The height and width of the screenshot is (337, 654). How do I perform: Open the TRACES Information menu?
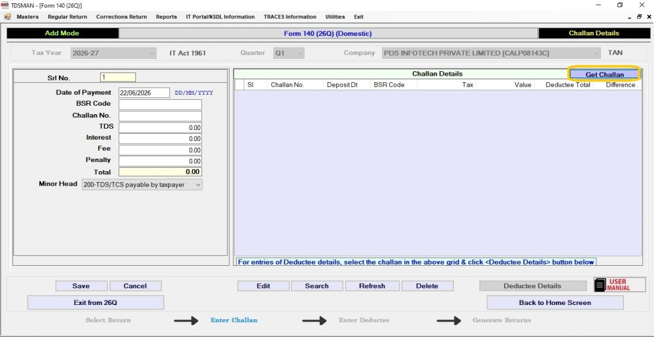point(290,17)
